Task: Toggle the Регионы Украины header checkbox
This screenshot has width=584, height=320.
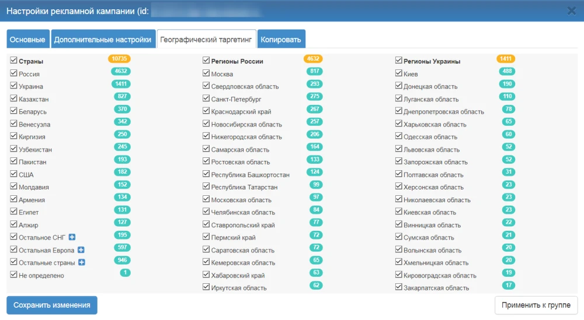Action: tap(399, 61)
